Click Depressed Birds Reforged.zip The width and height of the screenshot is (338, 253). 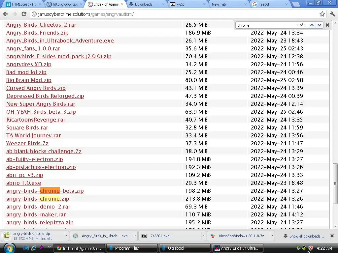45,96
